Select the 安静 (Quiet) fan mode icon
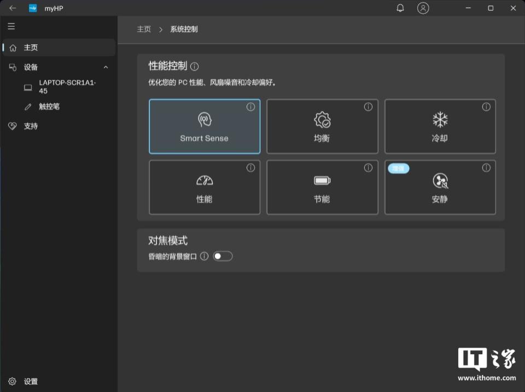The height and width of the screenshot is (392, 525). [440, 180]
